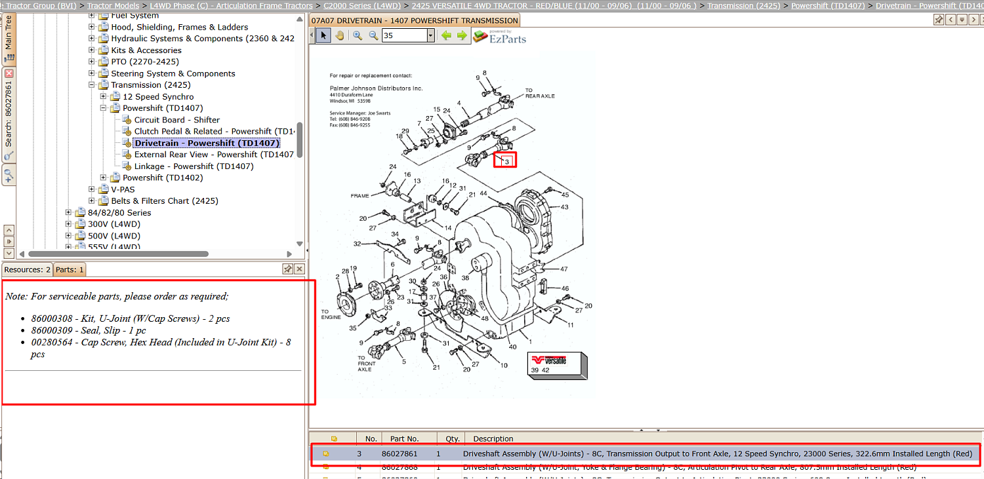Click the side tab strip middle arrow button
Screen dimensions: 984x479
click(x=9, y=241)
